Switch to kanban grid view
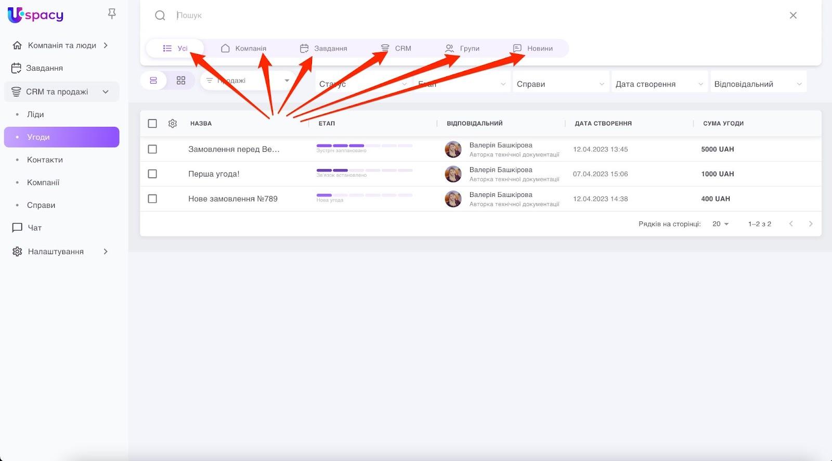Image resolution: width=832 pixels, height=461 pixels. (x=181, y=81)
